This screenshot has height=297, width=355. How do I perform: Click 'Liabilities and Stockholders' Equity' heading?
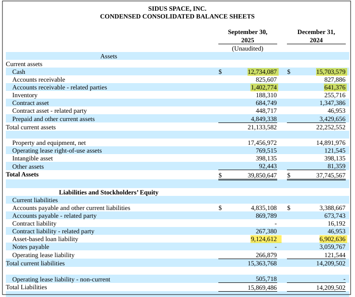coord(108,192)
